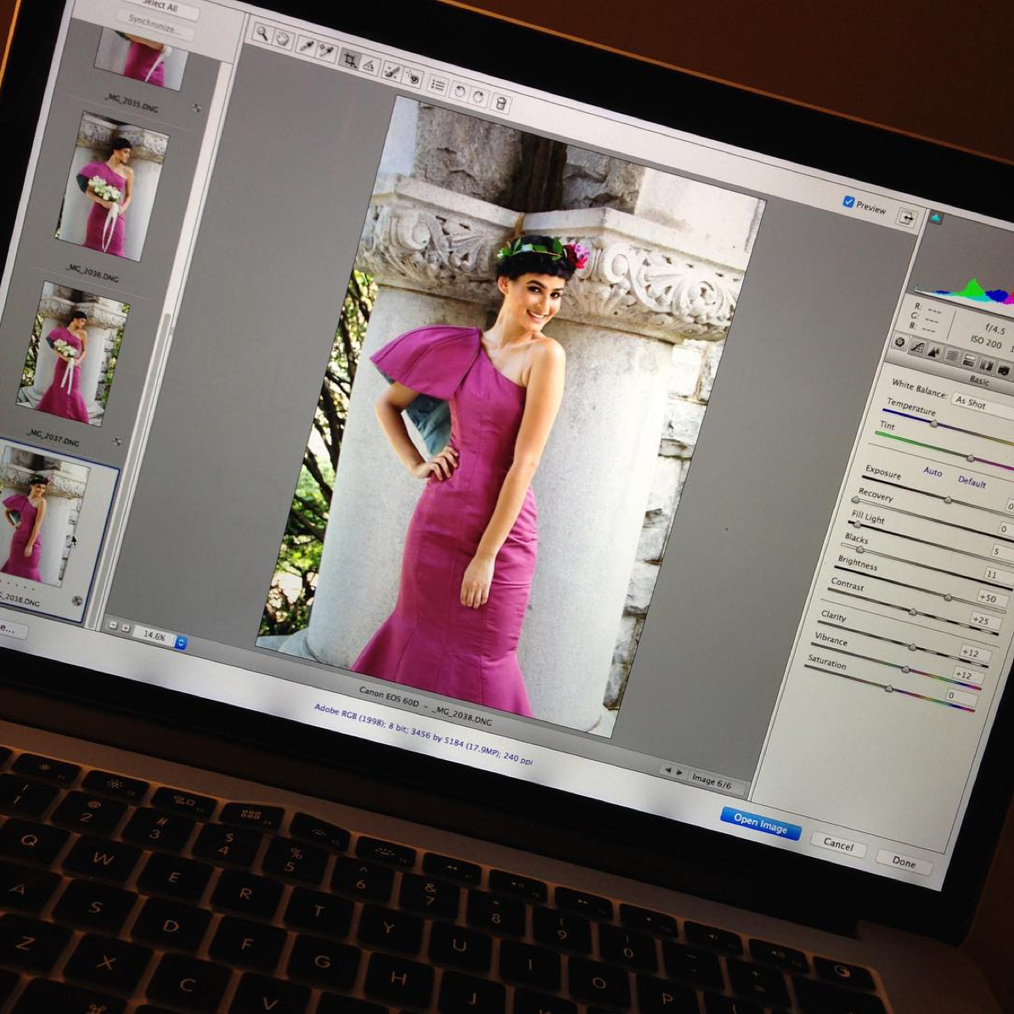Switch to the Lens Corrections panel tab
Viewport: 1014px width, 1014px height.
pyautogui.click(x=986, y=364)
